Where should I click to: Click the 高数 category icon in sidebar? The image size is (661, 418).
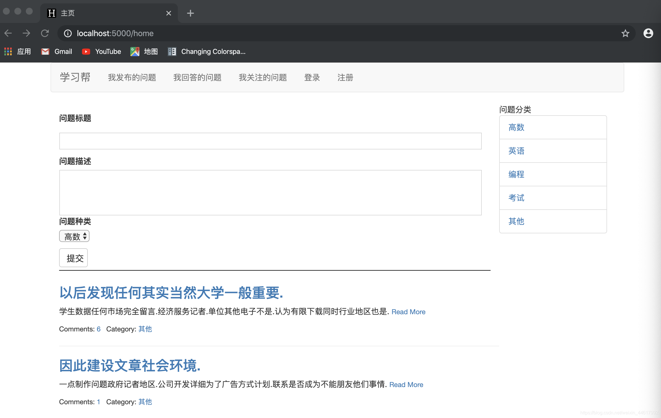516,127
